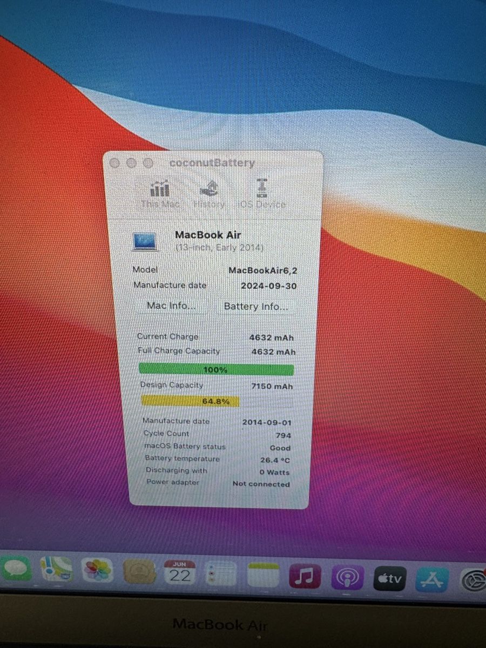
Task: Open Music from the Dock
Action: tap(305, 577)
